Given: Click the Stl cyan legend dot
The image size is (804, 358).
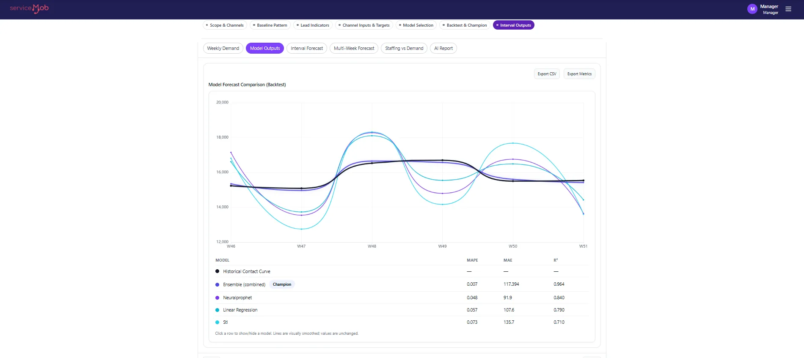Looking at the screenshot, I should pyautogui.click(x=218, y=322).
